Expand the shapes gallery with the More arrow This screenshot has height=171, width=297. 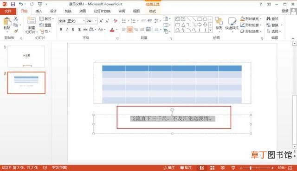210,30
